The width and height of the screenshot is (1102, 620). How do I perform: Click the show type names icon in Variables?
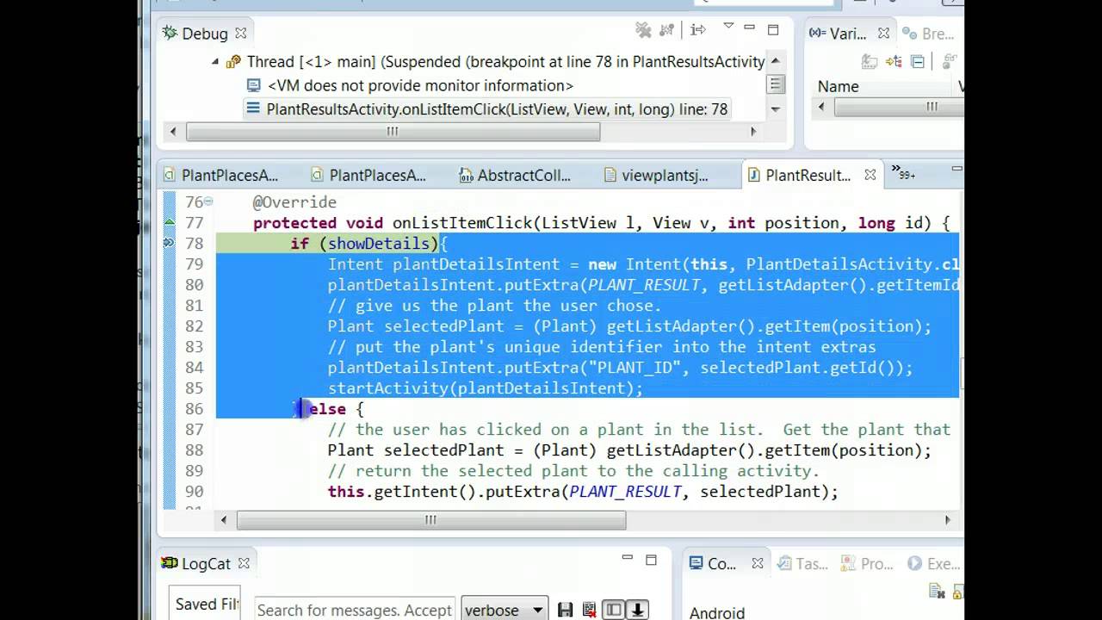point(870,61)
